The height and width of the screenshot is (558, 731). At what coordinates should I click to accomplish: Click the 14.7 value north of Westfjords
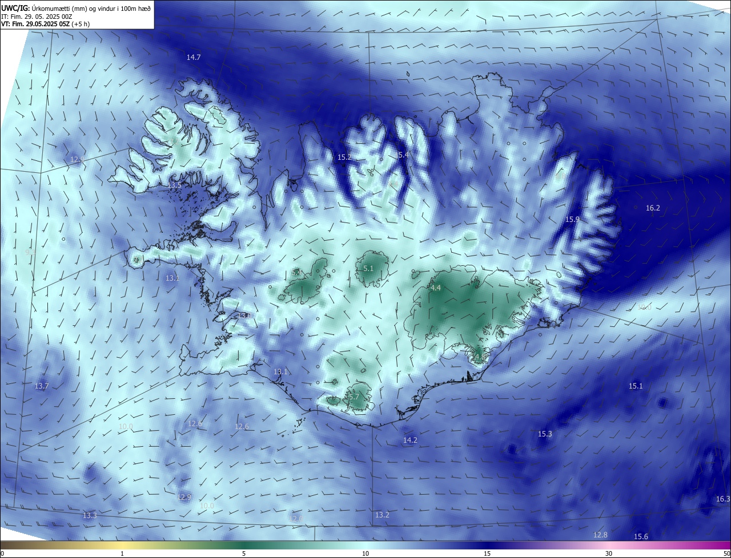click(x=194, y=57)
